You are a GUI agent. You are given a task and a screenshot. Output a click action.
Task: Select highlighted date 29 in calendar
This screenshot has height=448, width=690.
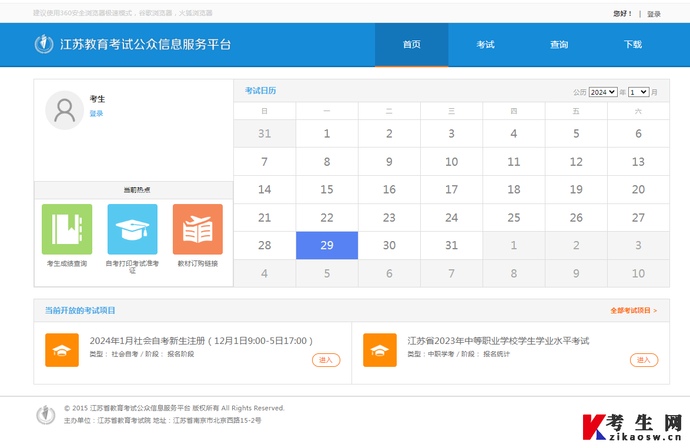coord(327,245)
